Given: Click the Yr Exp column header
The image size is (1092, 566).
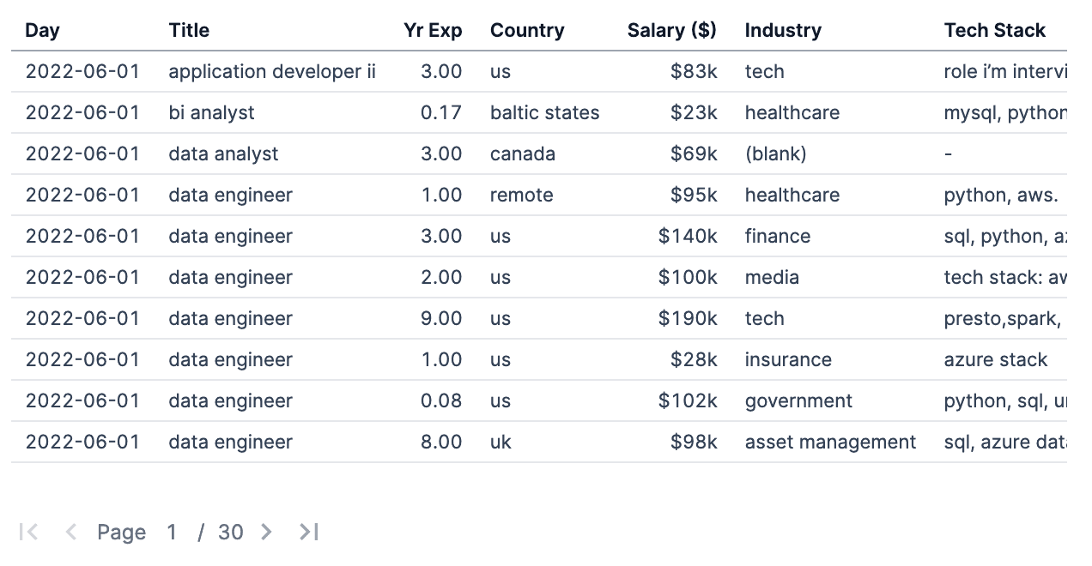Looking at the screenshot, I should pos(434,30).
